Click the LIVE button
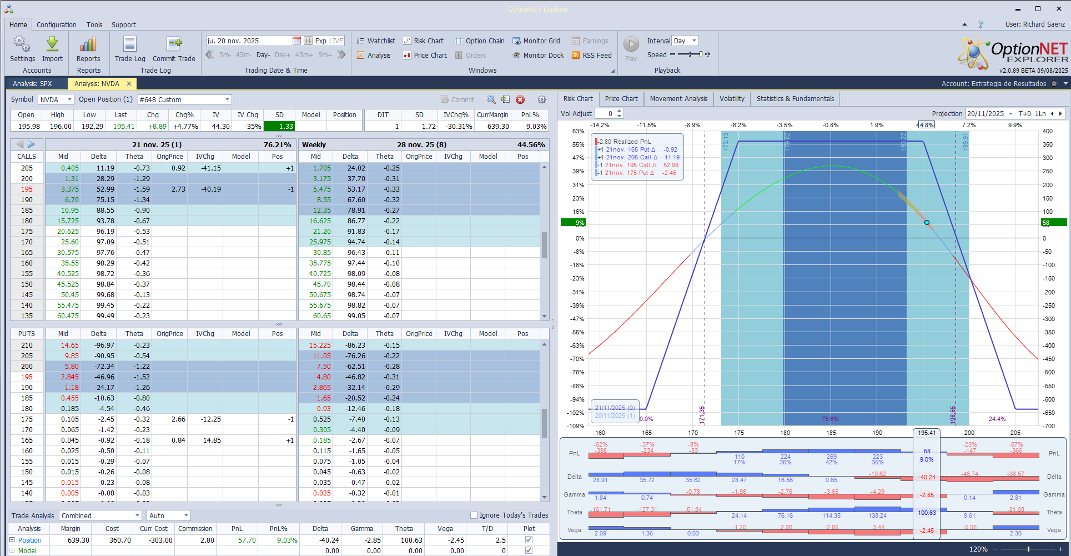 point(336,41)
